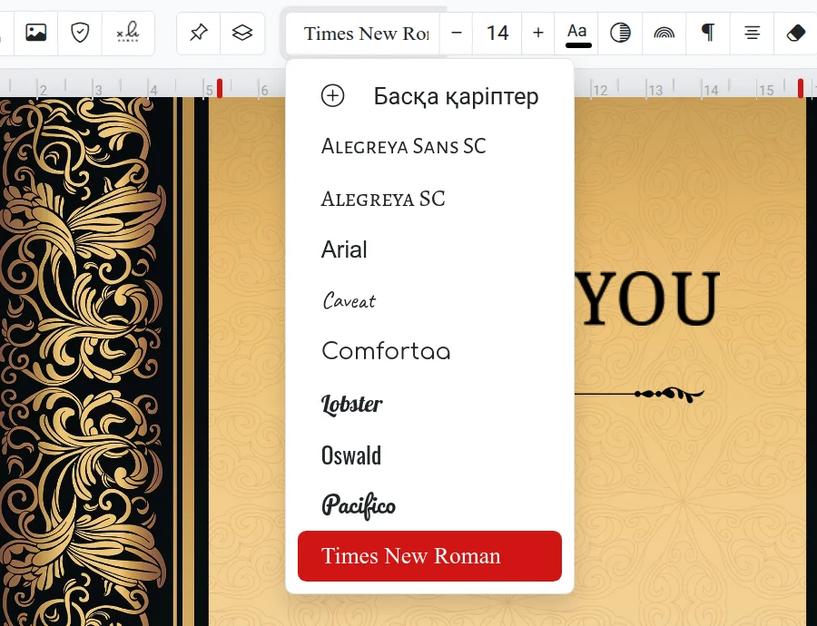
Task: Select Alegreya SC font
Action: pyautogui.click(x=430, y=199)
